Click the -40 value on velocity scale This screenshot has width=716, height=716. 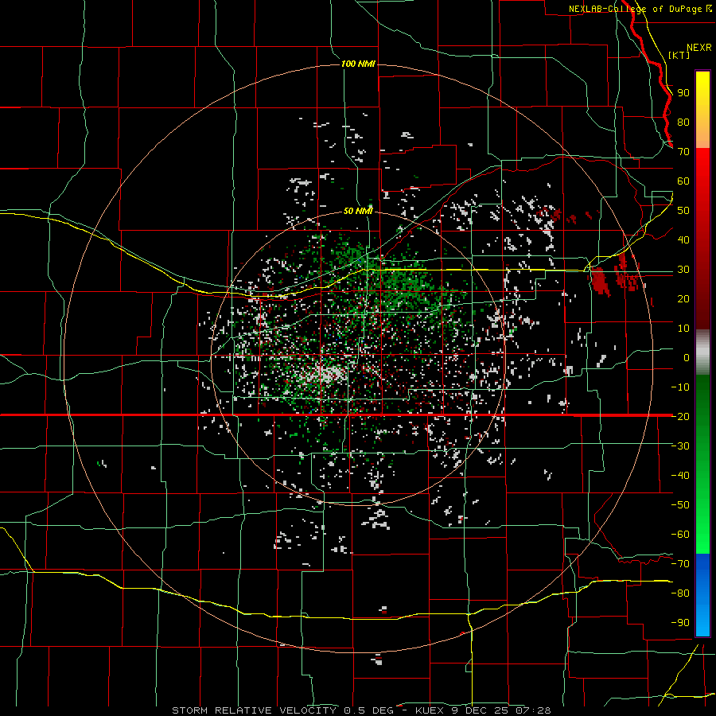coord(680,476)
